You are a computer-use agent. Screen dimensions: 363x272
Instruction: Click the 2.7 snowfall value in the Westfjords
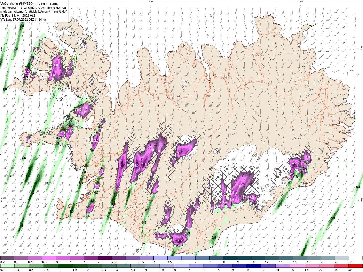[27, 73]
